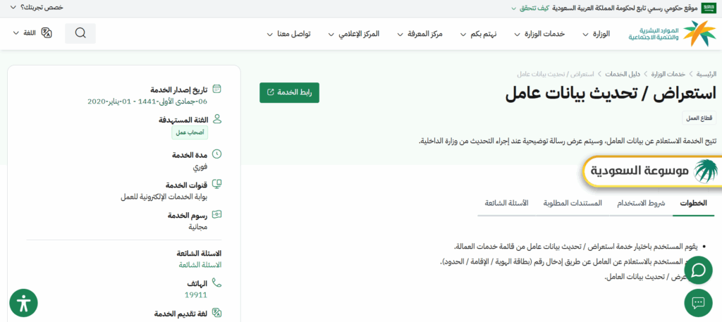Click the language translate icon
This screenshot has width=722, height=322.
[47, 33]
